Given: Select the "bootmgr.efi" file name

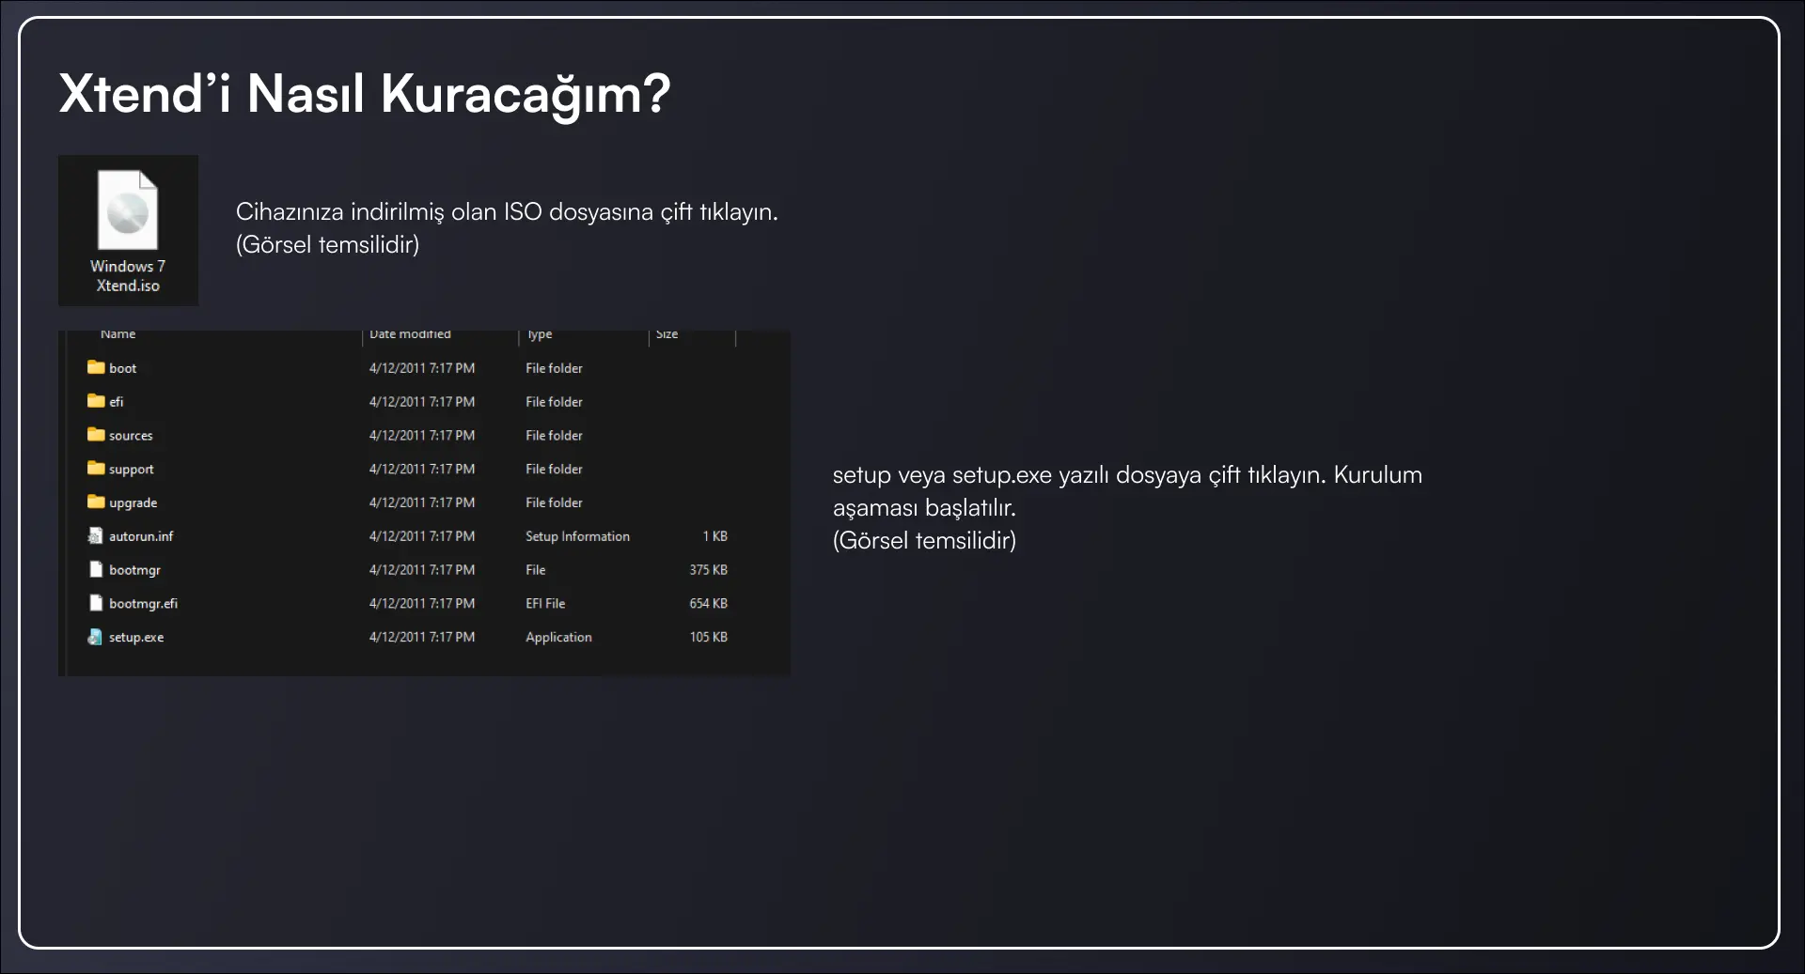Looking at the screenshot, I should pyautogui.click(x=143, y=604).
